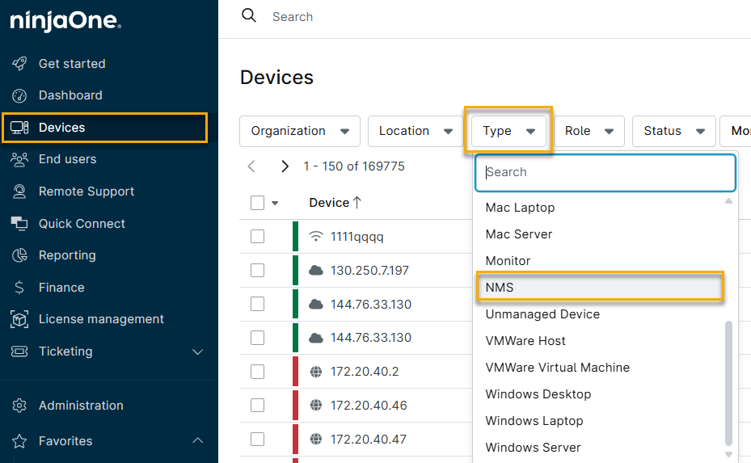Click the Type dropdown search field
The width and height of the screenshot is (751, 463).
[x=605, y=172]
